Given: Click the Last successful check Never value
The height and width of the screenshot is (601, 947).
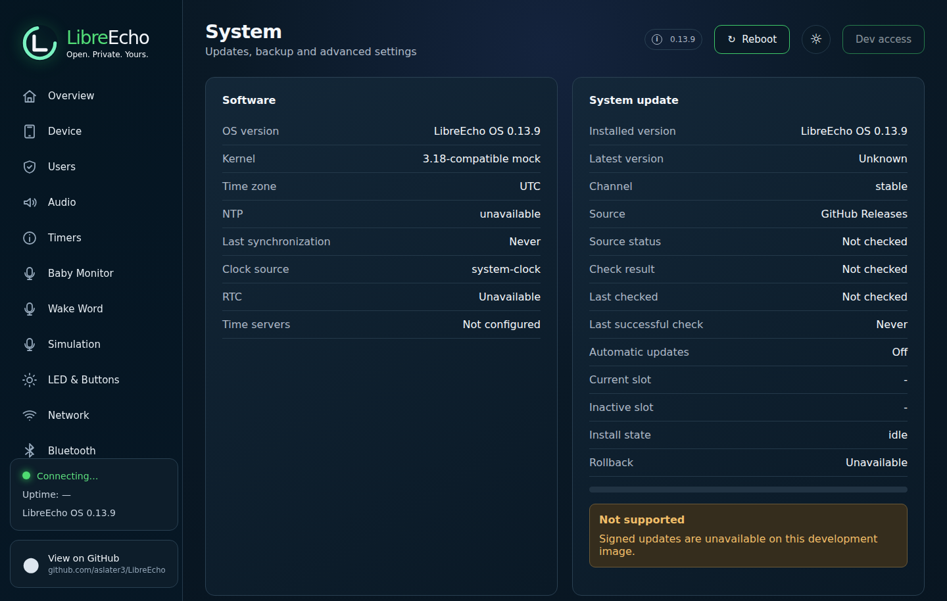Looking at the screenshot, I should point(892,325).
